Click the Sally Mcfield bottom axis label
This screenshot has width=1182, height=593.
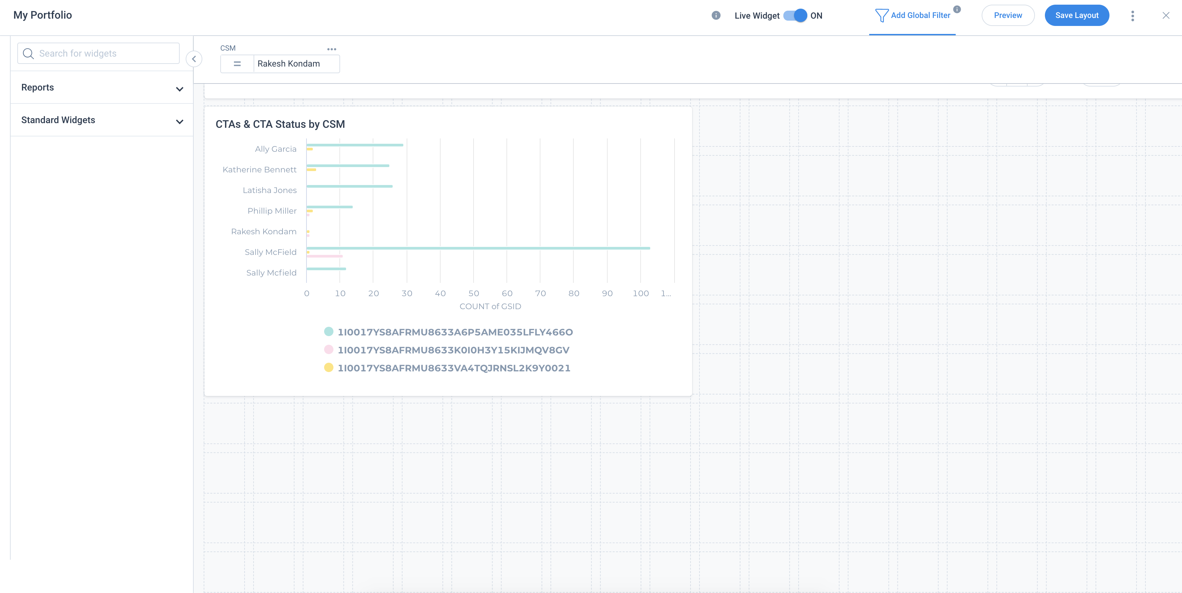271,273
